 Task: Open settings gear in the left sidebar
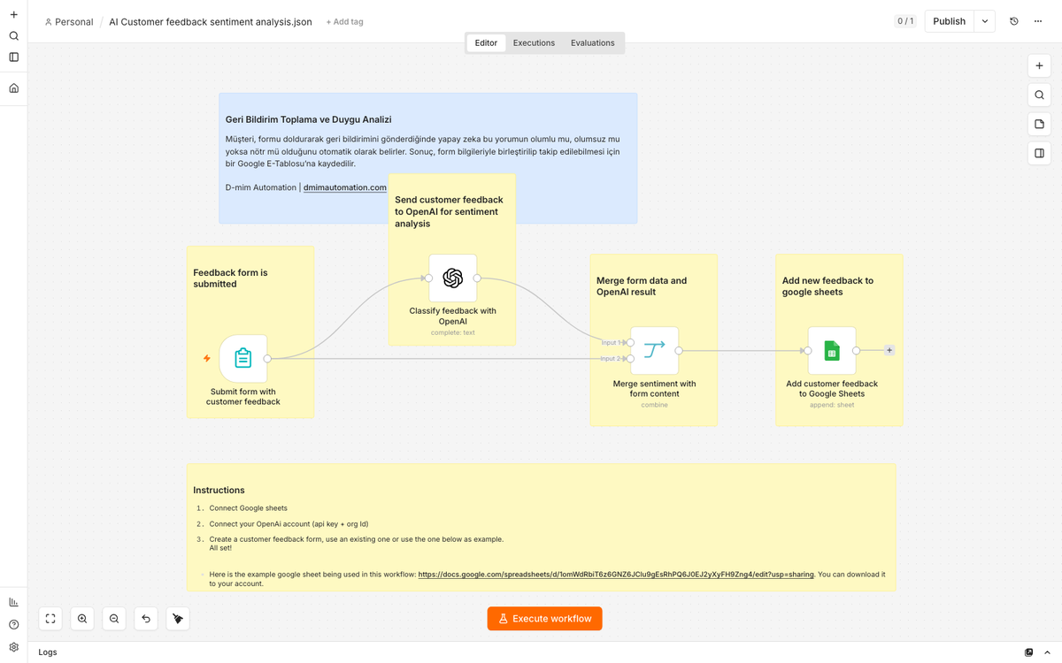coord(13,647)
